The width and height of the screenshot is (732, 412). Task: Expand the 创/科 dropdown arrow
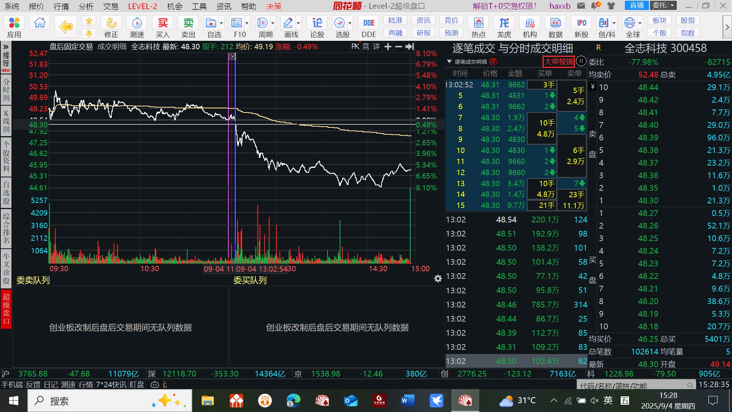(614, 23)
